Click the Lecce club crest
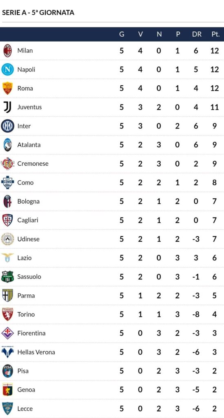The image size is (224, 418). tap(7, 408)
